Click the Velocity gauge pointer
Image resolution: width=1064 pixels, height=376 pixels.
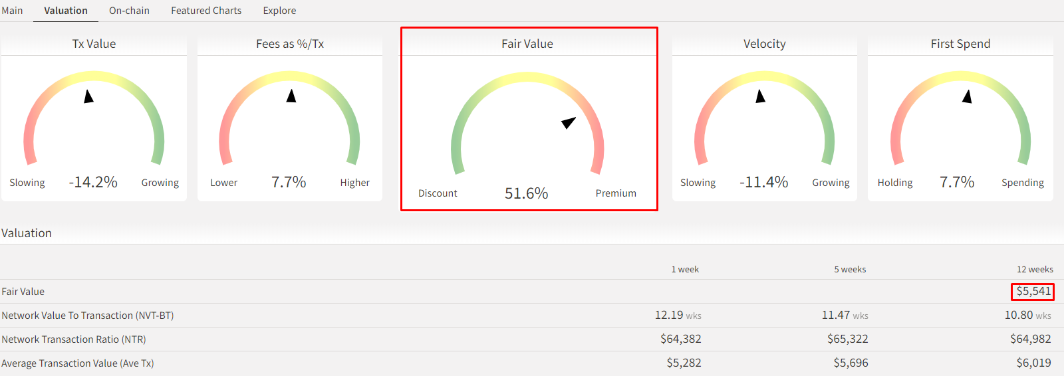tap(761, 97)
